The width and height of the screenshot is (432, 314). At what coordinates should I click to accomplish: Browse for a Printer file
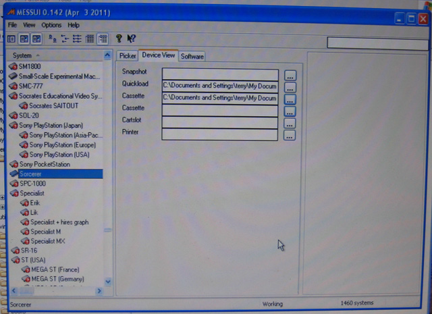pos(290,135)
